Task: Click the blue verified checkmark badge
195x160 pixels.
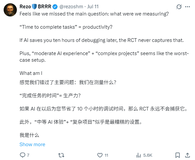Action: tap(55, 7)
